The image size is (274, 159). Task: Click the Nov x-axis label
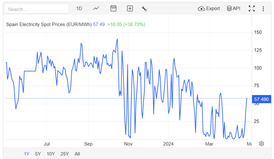click(x=128, y=144)
